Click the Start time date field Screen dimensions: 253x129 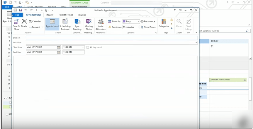click(41, 47)
